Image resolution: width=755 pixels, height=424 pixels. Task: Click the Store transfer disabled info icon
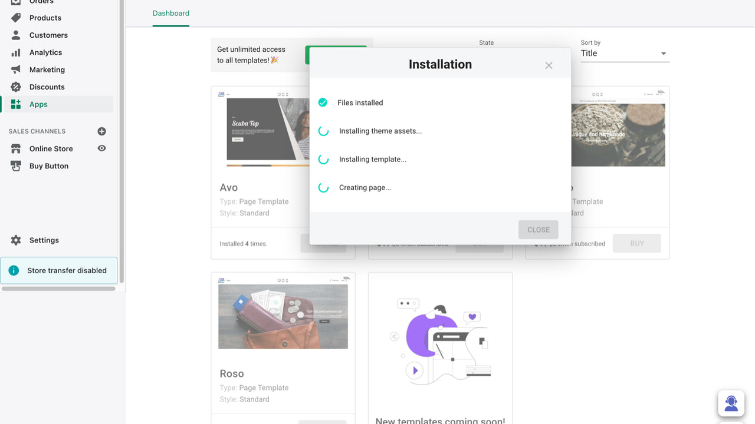[14, 270]
